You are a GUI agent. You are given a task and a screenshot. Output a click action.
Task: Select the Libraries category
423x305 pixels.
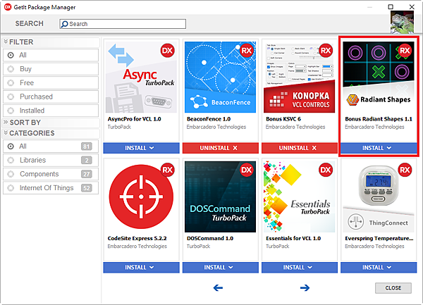pyautogui.click(x=51, y=160)
